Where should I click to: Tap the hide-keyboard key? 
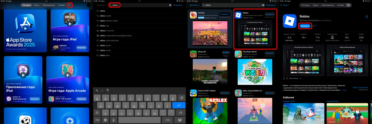(180, 120)
